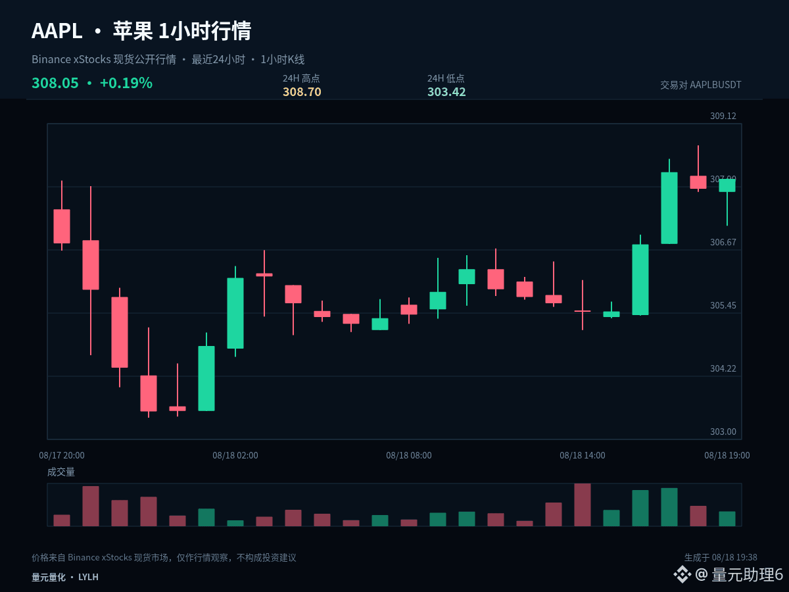The height and width of the screenshot is (592, 789).
Task: Click the 305.45 price axis label
Action: point(723,305)
